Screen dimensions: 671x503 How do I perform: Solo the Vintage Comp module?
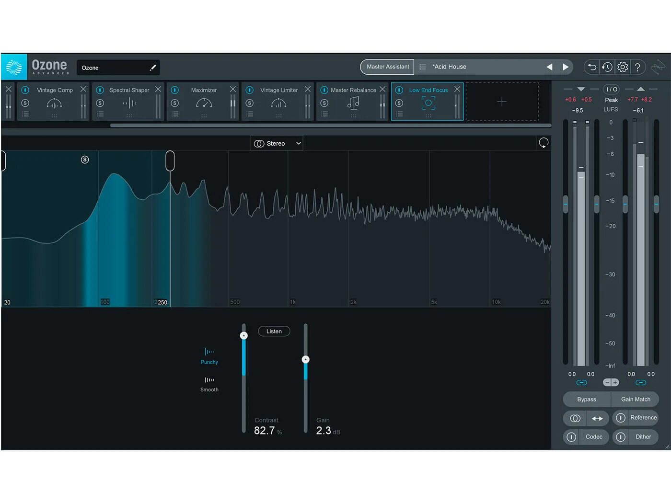[25, 103]
